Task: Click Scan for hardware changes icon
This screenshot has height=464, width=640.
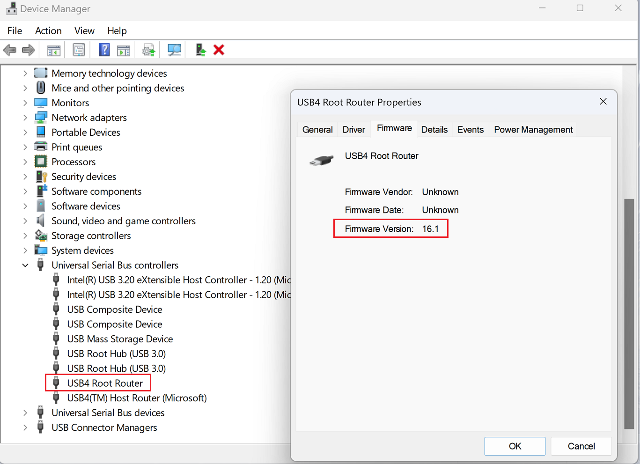Action: [174, 50]
